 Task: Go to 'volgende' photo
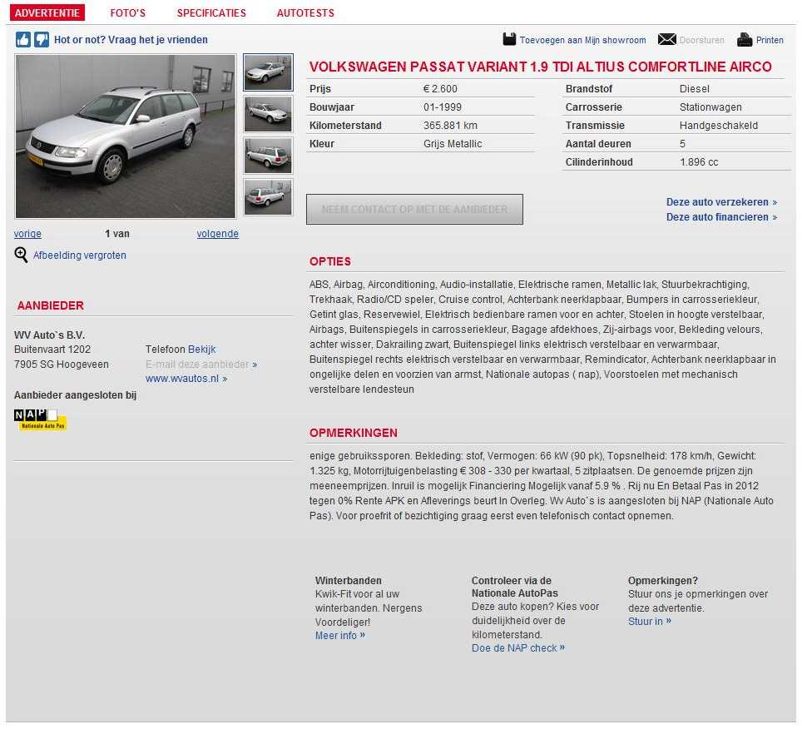click(x=217, y=234)
